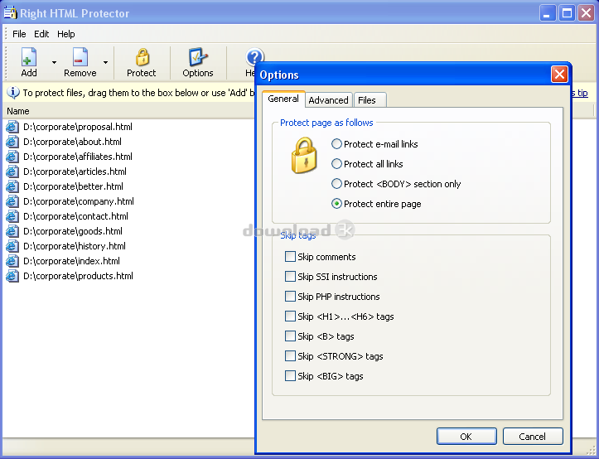Select D:\corporate\about.html in the list
Viewport: 599px width, 459px height.
73,142
